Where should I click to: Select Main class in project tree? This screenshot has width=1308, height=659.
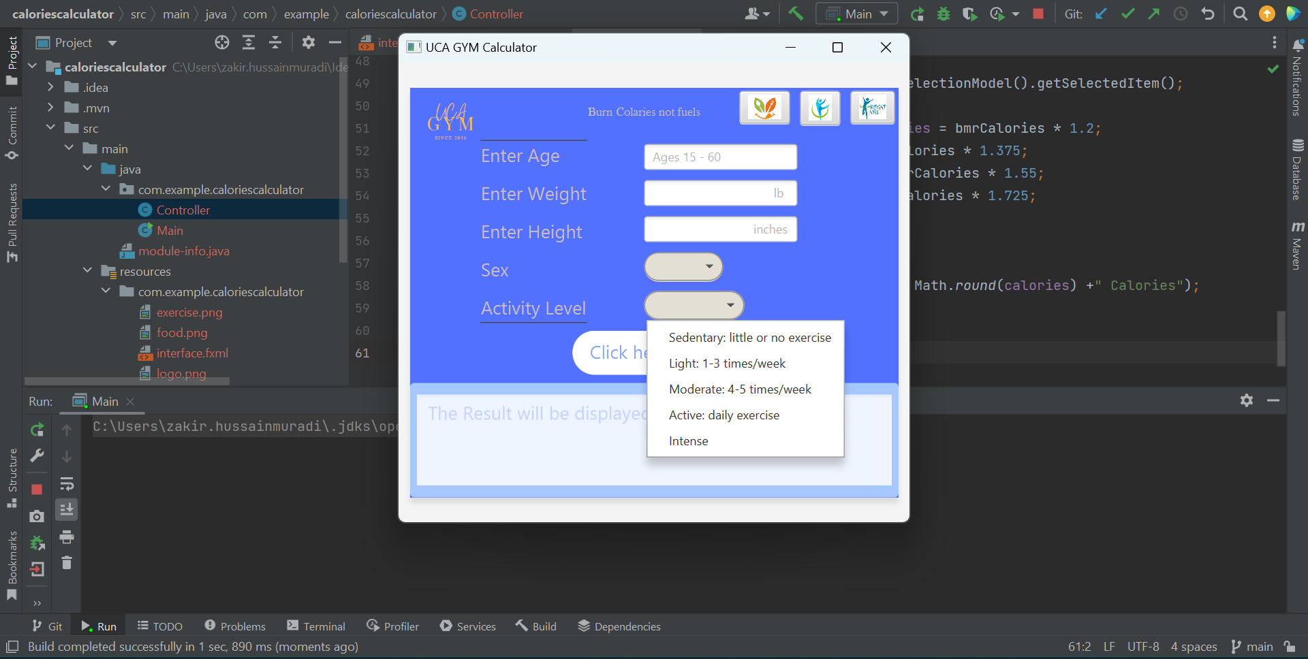[x=170, y=230]
